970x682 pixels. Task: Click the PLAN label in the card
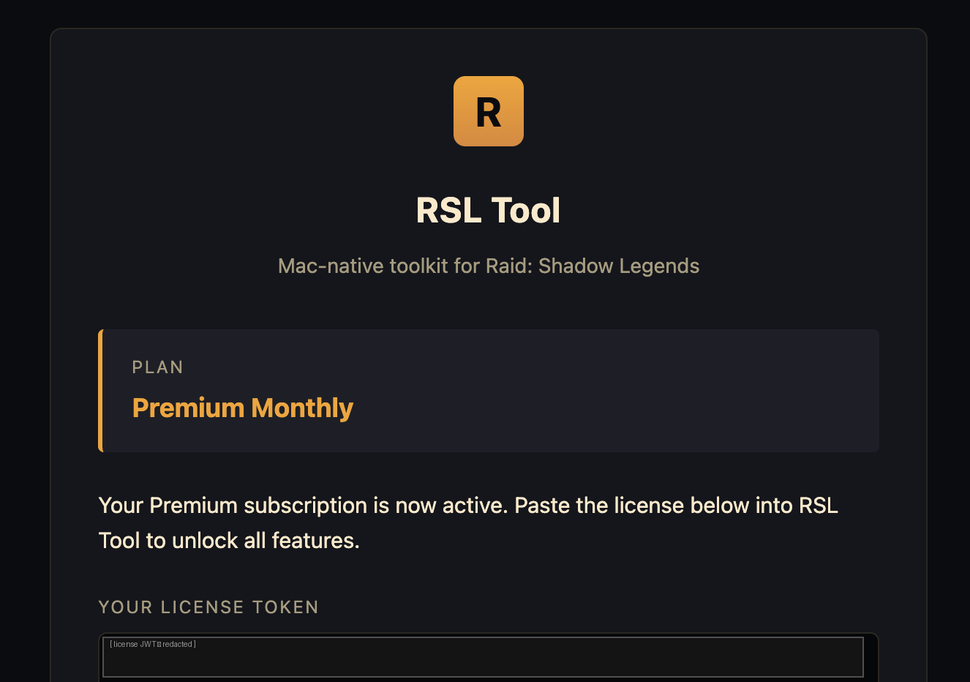157,367
